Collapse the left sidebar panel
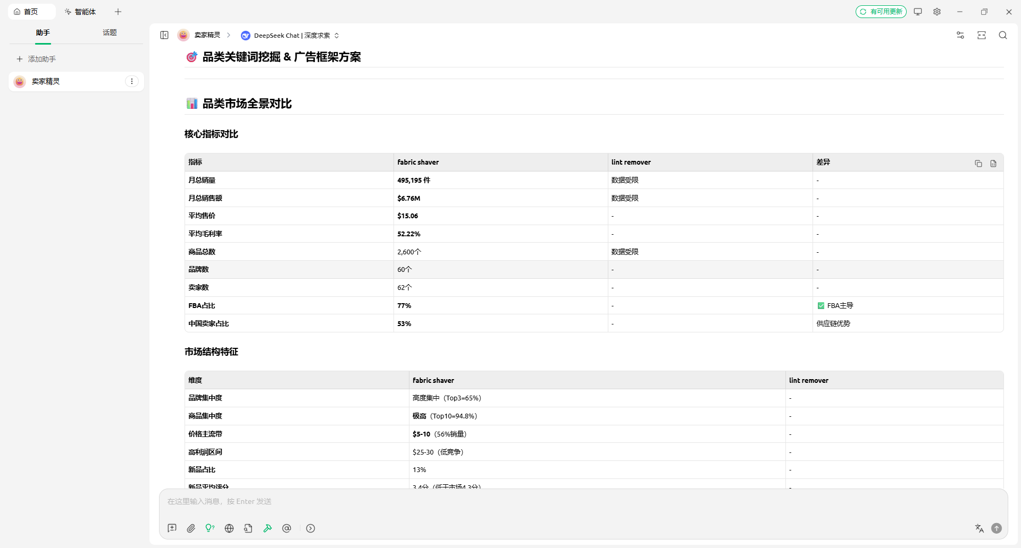Viewport: 1021px width, 548px height. click(164, 35)
